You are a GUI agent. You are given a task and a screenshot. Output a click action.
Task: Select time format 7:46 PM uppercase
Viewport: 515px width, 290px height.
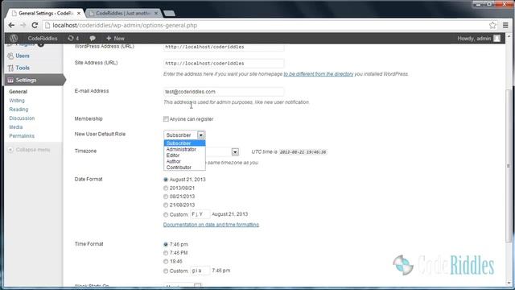tap(166, 253)
